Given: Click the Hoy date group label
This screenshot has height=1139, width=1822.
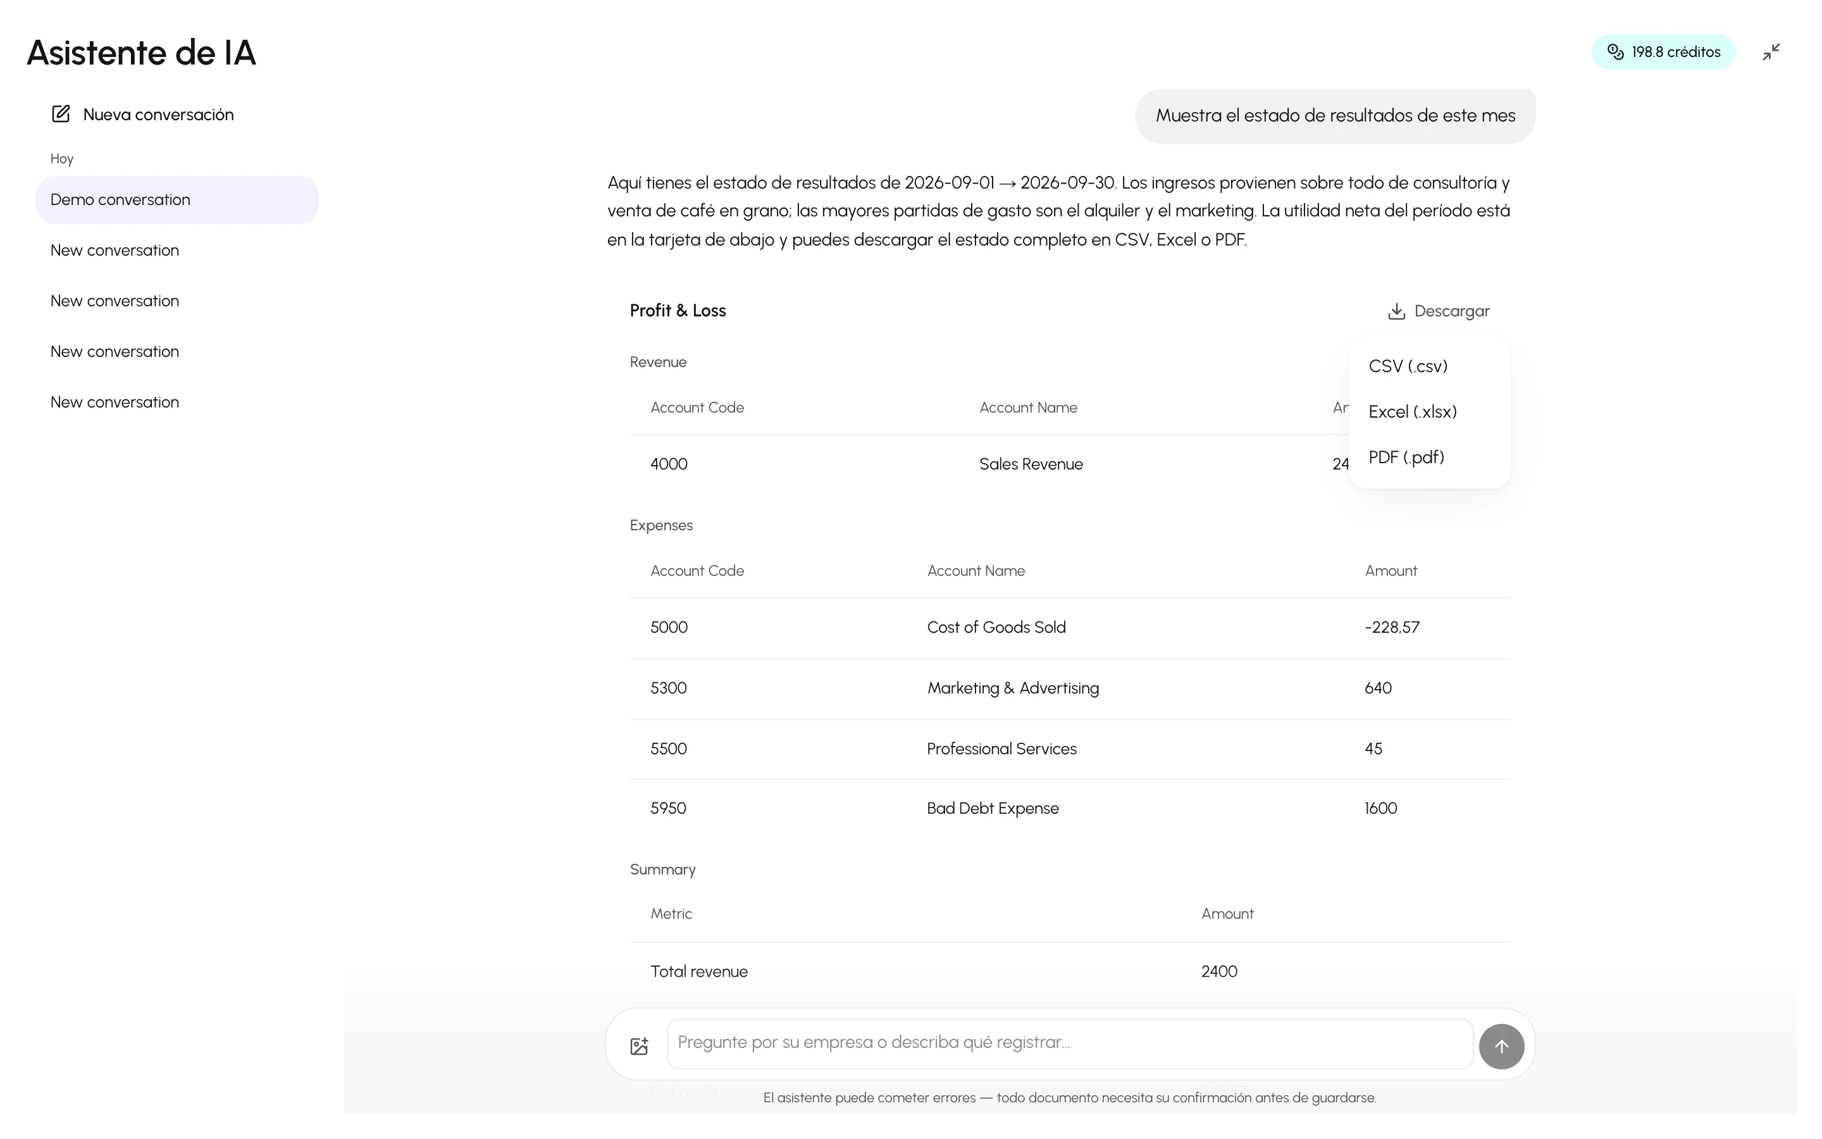Looking at the screenshot, I should point(62,159).
